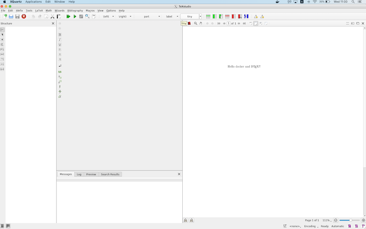Switch to the Log tab
The image size is (366, 229).
(x=79, y=174)
